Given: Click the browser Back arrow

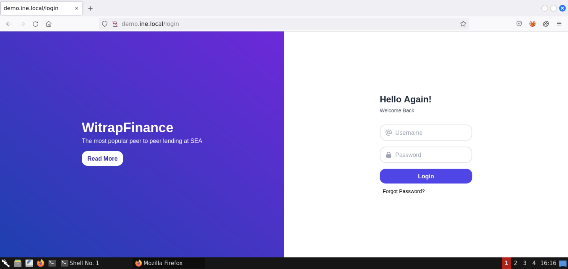Looking at the screenshot, I should click(x=9, y=24).
